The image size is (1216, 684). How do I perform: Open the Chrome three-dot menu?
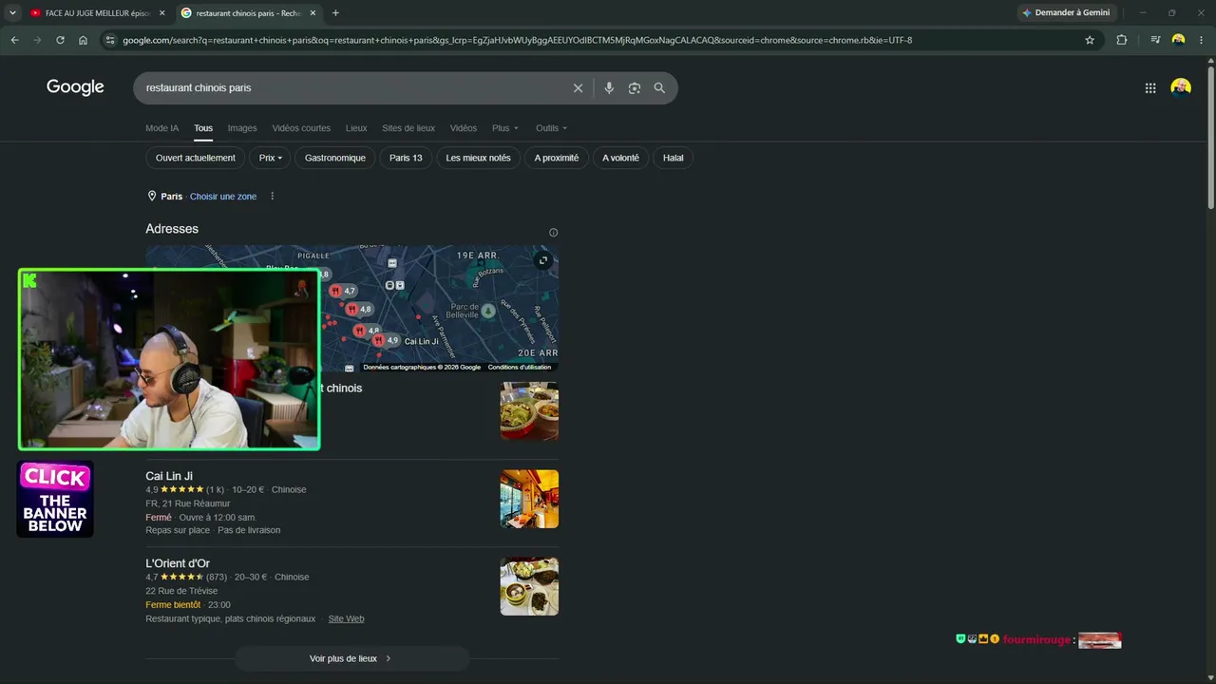coord(1202,40)
